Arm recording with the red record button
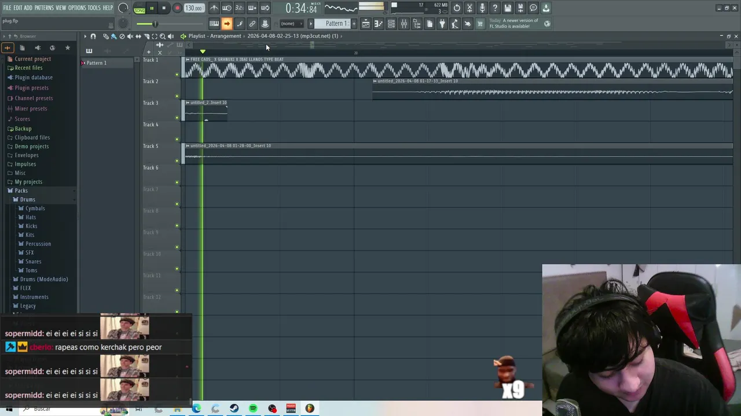 pos(177,8)
